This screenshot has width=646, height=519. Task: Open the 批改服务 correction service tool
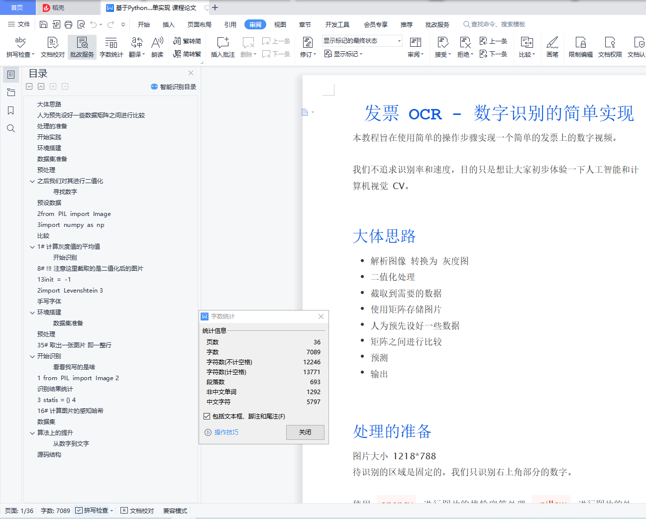tap(82, 47)
